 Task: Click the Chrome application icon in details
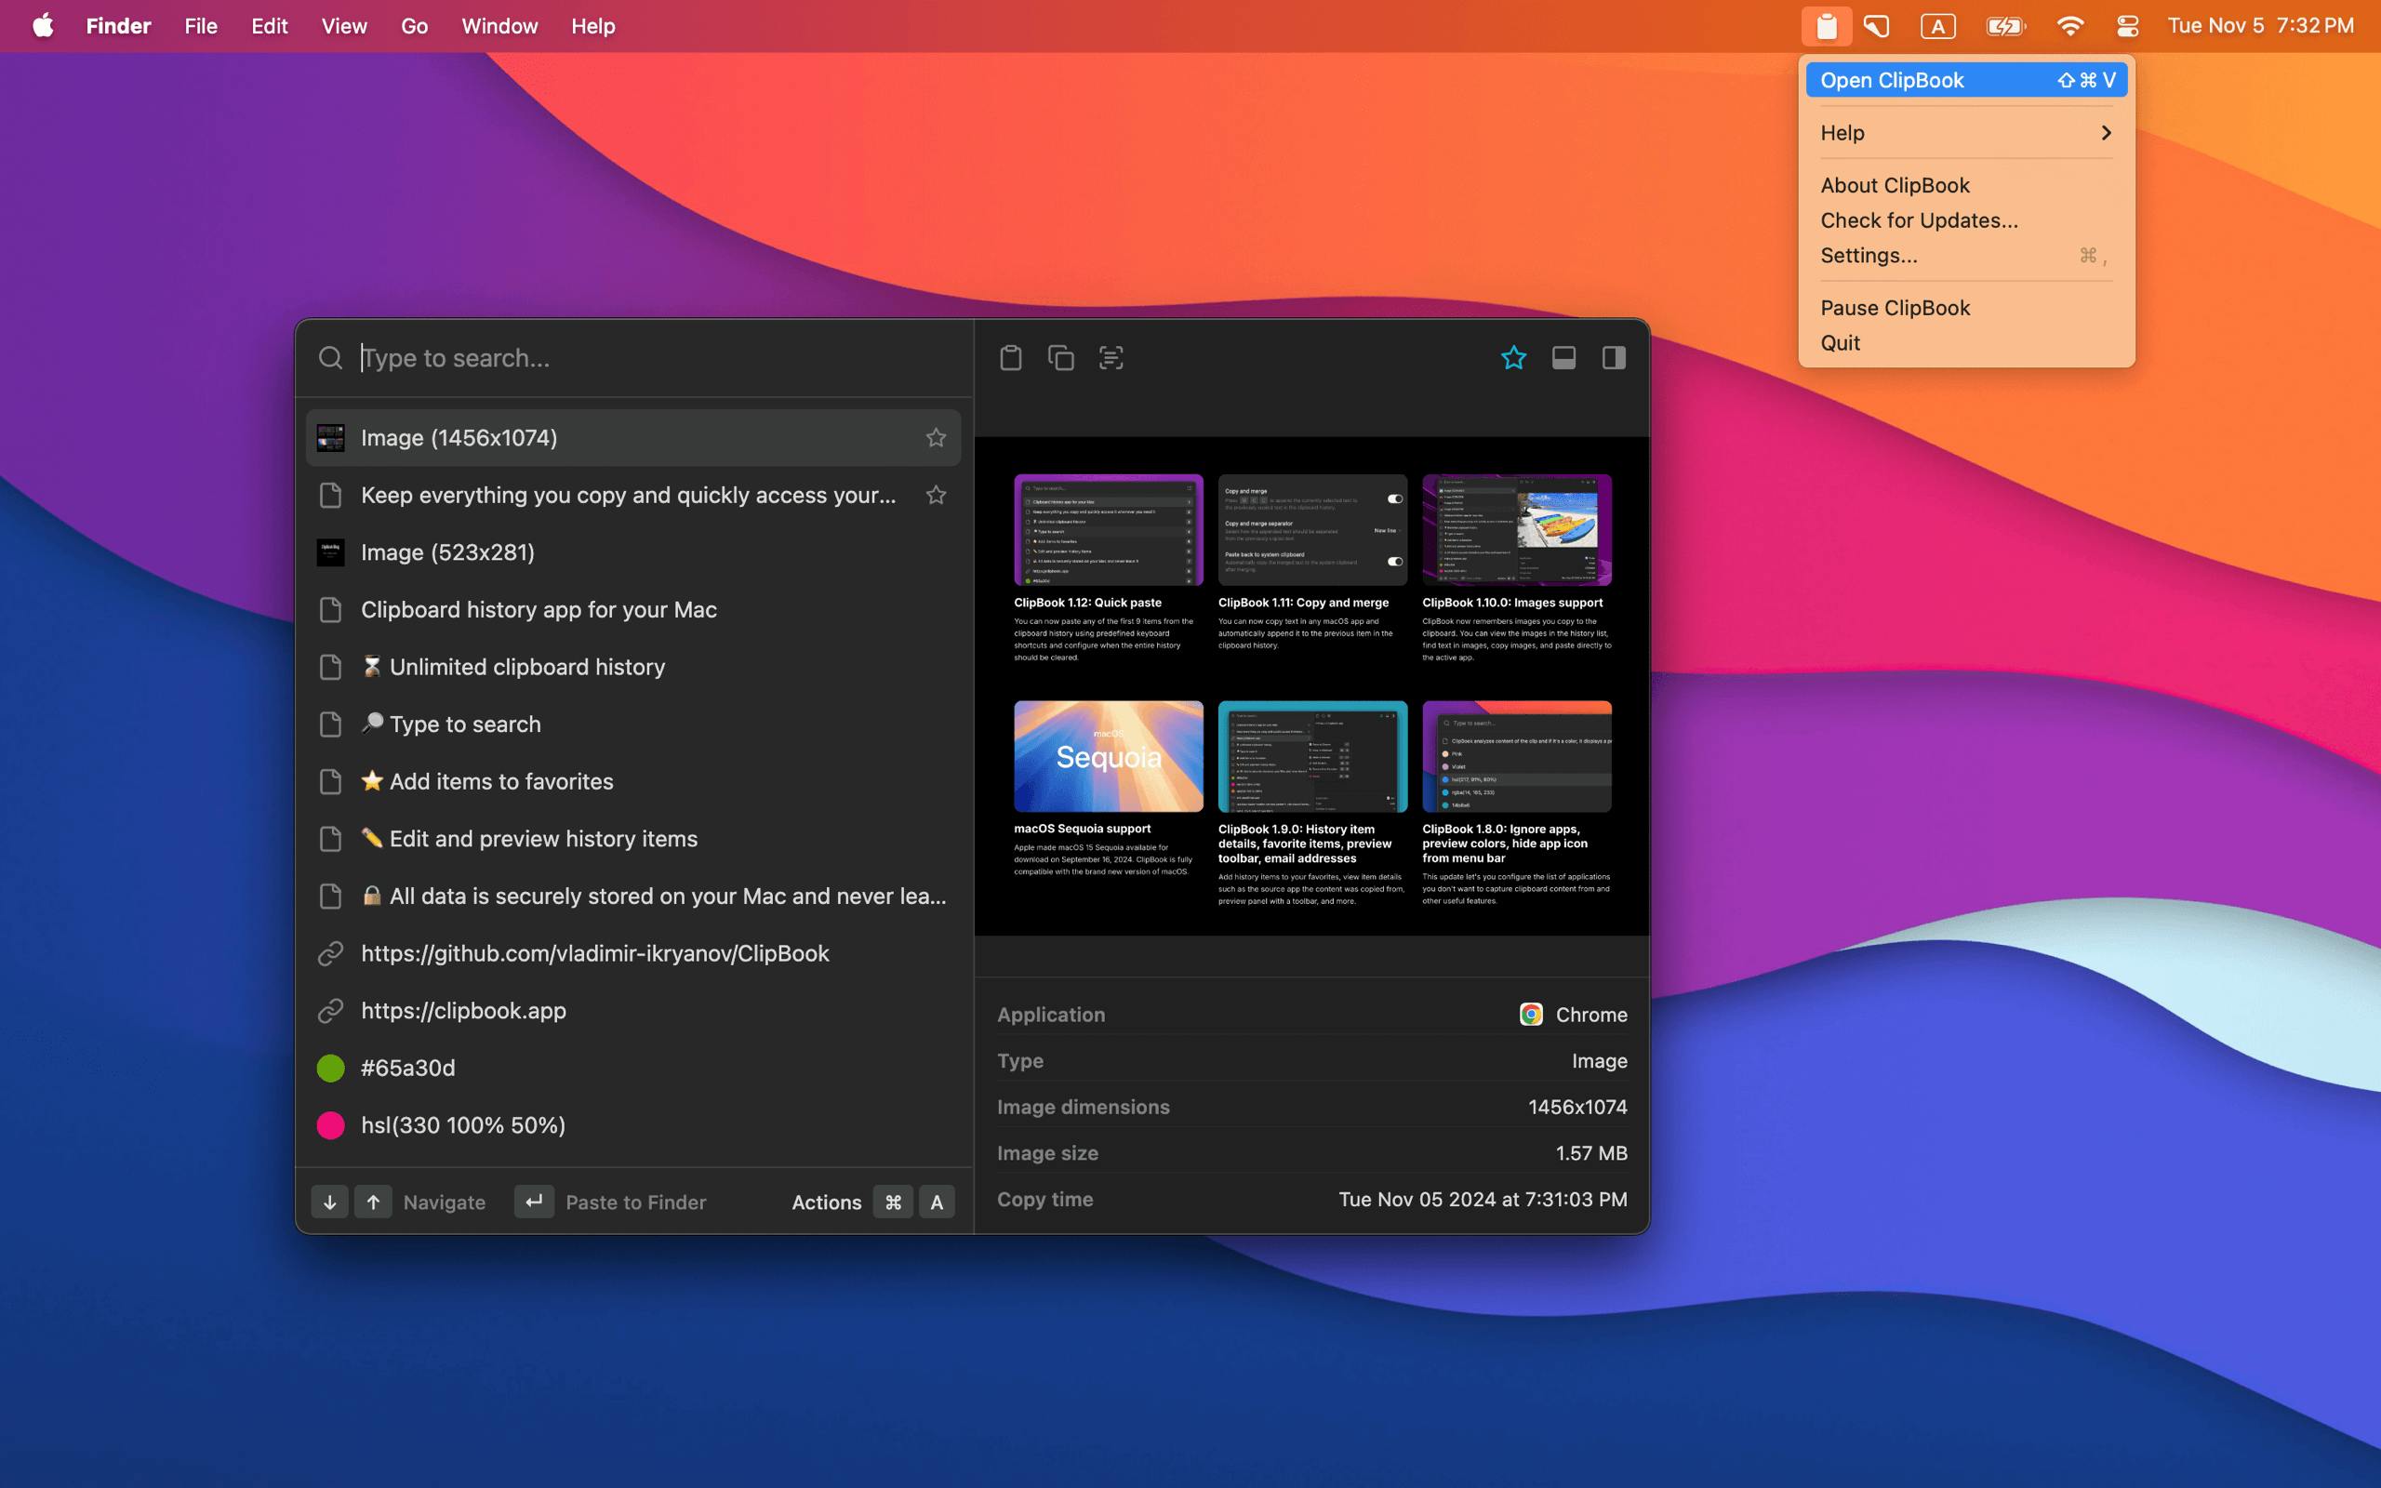tap(1531, 1015)
